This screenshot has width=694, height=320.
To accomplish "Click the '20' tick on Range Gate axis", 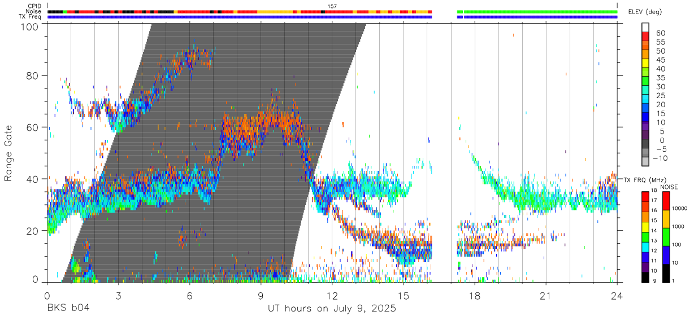I will 33,230.
